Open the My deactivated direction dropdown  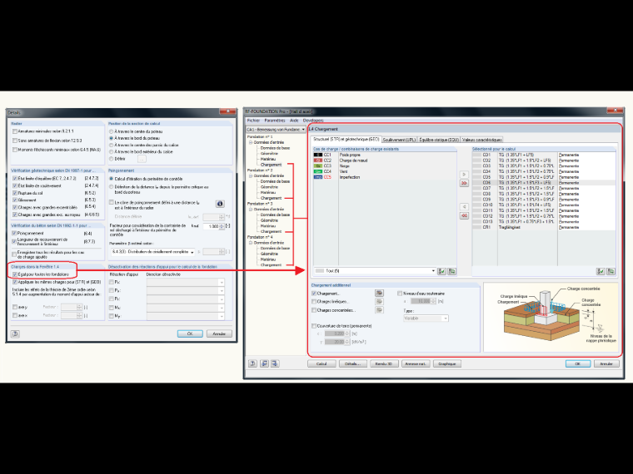185,316
